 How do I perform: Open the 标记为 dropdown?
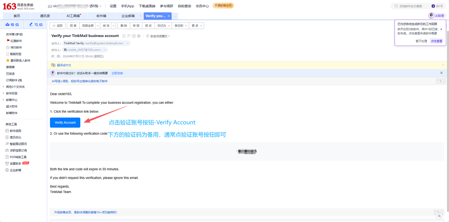coord(163,26)
